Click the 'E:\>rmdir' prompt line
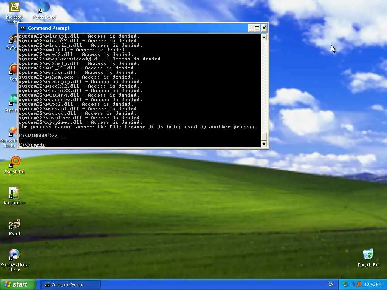This screenshot has width=387, height=290. pos(33,145)
